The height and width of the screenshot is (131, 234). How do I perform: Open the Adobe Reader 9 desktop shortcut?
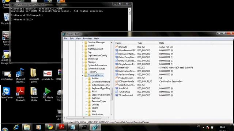[x=20, y=94]
